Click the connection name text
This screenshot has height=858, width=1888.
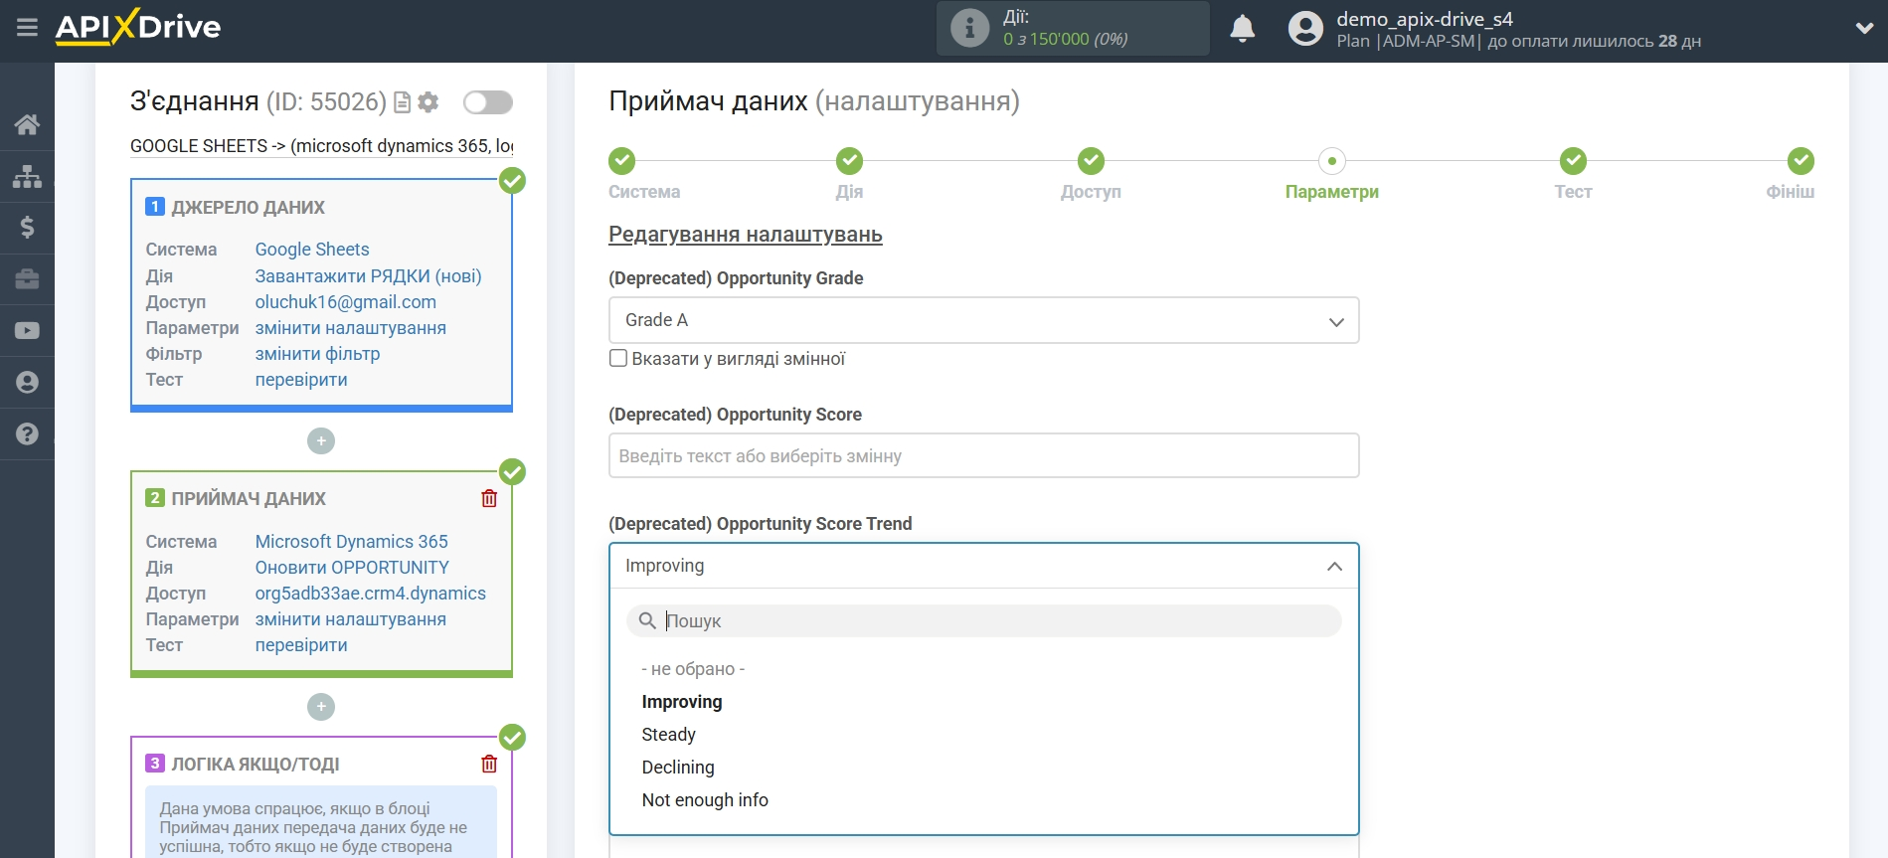pos(322,146)
